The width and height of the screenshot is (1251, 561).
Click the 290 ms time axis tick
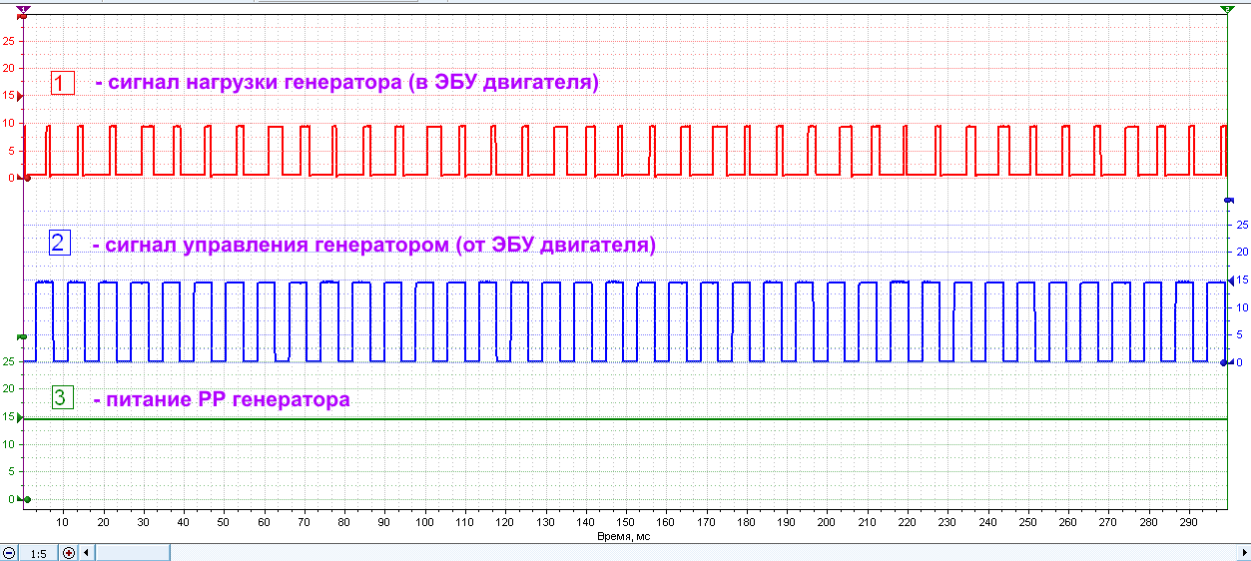click(1189, 522)
